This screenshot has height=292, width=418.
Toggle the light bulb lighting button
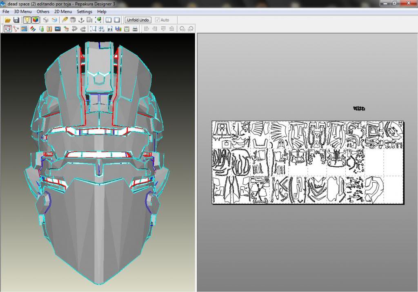pos(27,20)
